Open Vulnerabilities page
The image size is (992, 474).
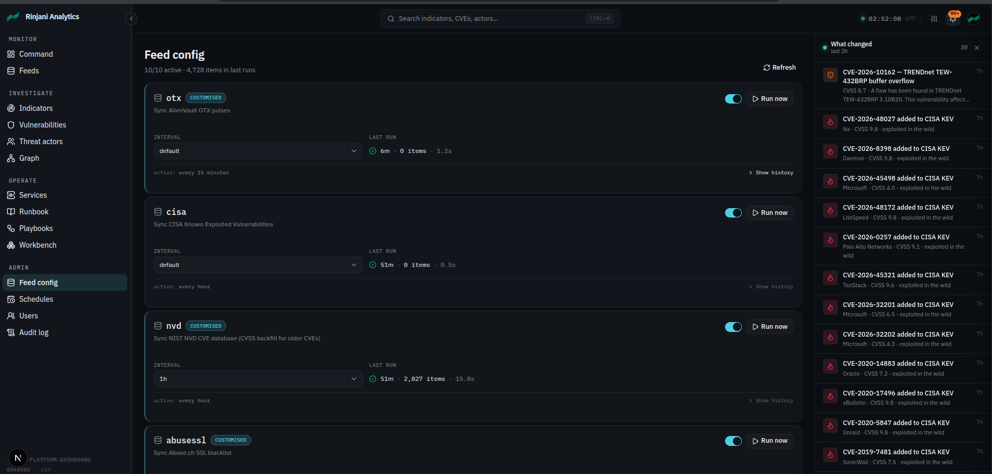coord(65,125)
